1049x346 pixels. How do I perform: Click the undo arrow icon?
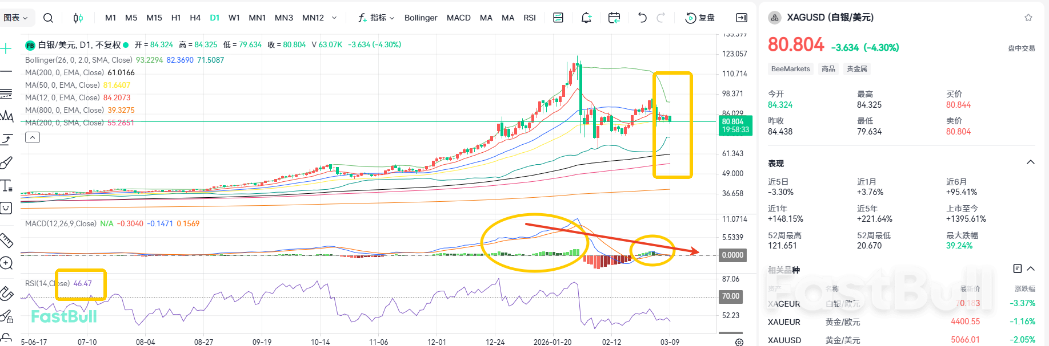coord(642,18)
